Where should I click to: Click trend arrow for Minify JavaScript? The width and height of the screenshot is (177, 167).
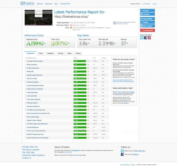(88, 65)
